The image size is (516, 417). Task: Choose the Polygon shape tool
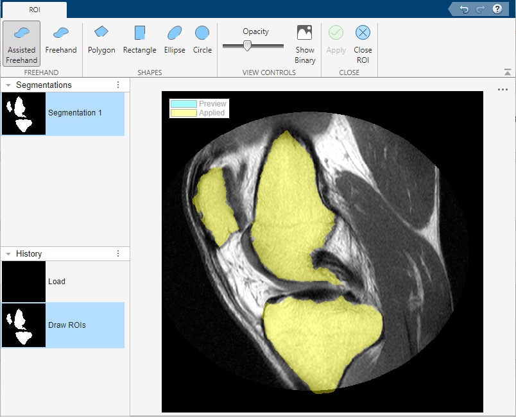101,41
